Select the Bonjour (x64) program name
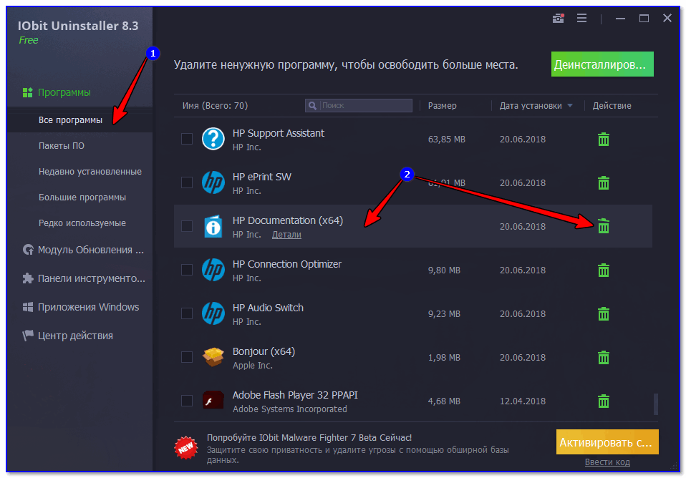This screenshot has height=478, width=686. click(x=264, y=351)
